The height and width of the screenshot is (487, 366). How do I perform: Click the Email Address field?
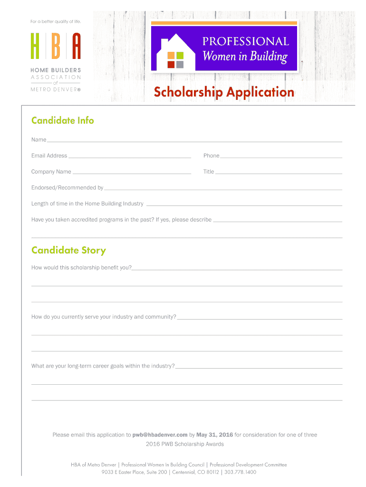(129, 156)
